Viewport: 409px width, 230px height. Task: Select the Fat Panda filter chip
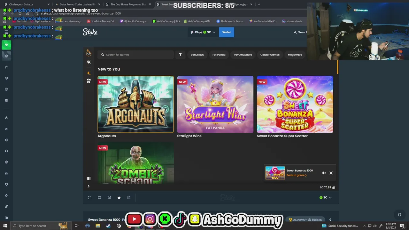pos(219,55)
